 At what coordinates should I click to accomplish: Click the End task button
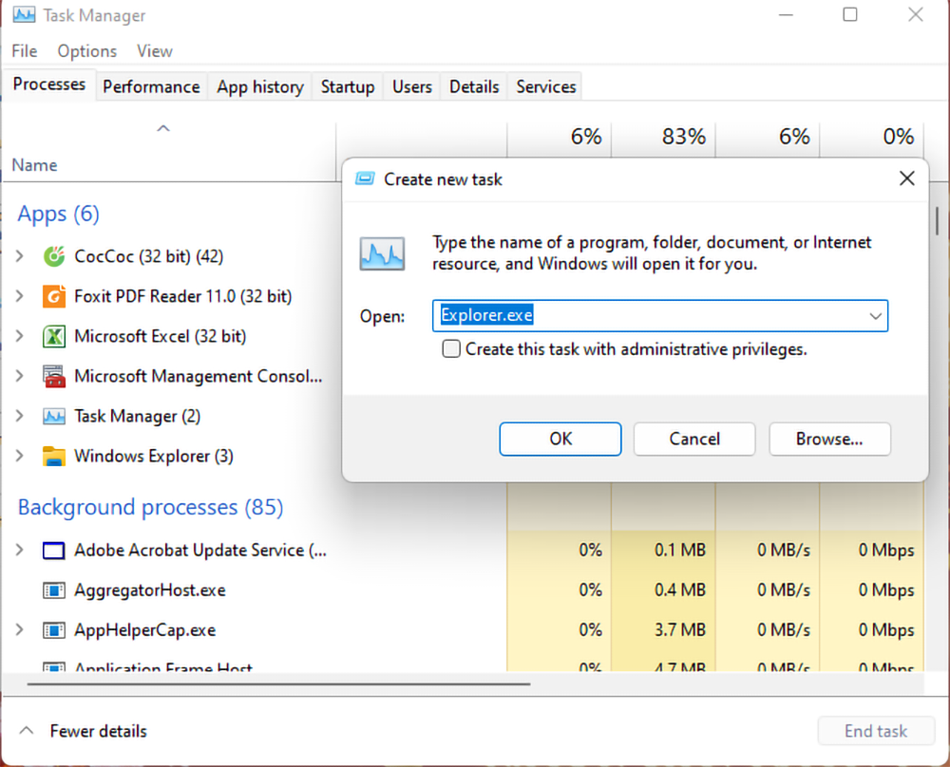[x=876, y=731]
